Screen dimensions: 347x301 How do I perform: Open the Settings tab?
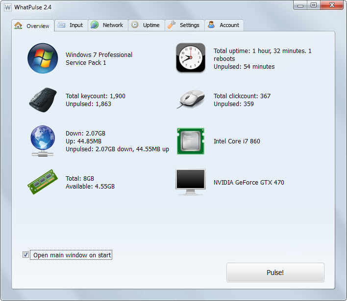(x=185, y=25)
